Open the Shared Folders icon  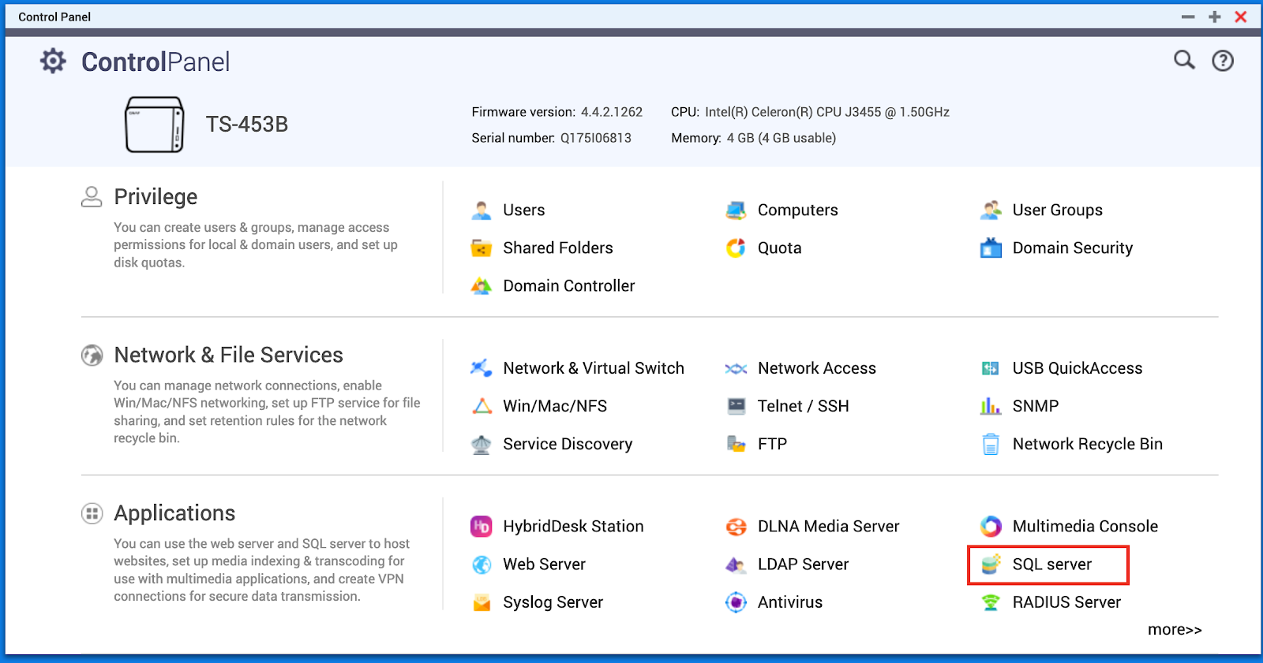point(482,248)
